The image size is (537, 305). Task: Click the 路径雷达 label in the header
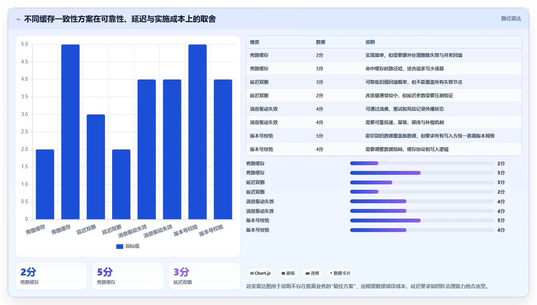click(511, 18)
